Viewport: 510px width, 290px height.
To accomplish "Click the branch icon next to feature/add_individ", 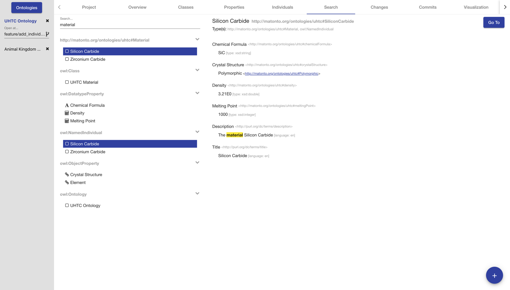I will (48, 34).
